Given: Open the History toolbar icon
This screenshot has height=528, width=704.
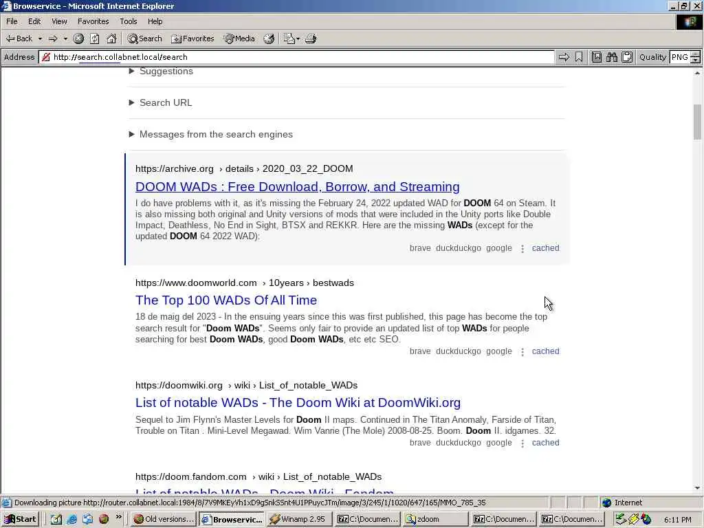Looking at the screenshot, I should click(x=269, y=38).
